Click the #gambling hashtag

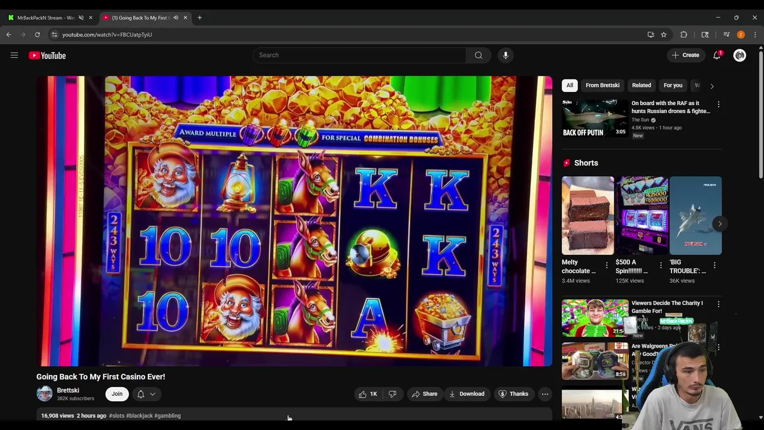pyautogui.click(x=168, y=416)
